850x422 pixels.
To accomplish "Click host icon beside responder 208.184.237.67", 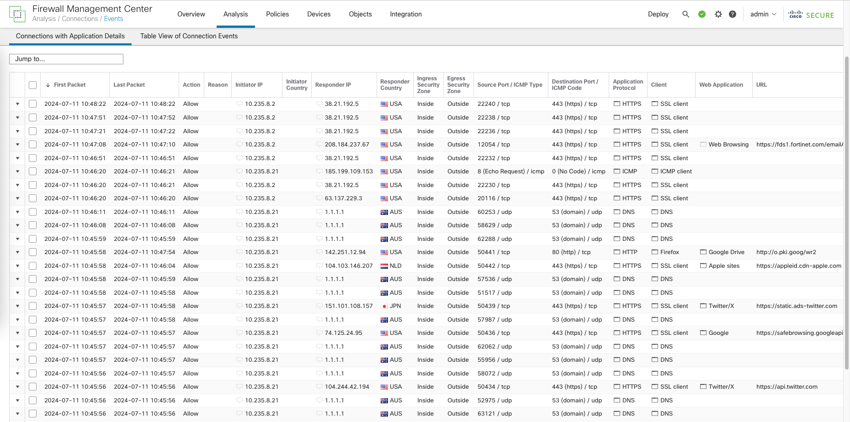I will 319,145.
